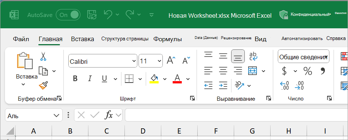Apply the red font color
The width and height of the screenshot is (348, 140).
(177, 78)
